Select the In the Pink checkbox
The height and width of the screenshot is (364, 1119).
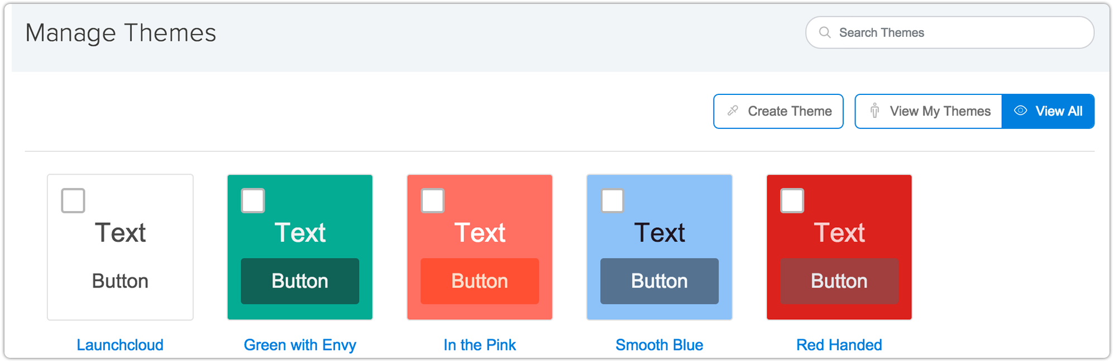pos(433,201)
